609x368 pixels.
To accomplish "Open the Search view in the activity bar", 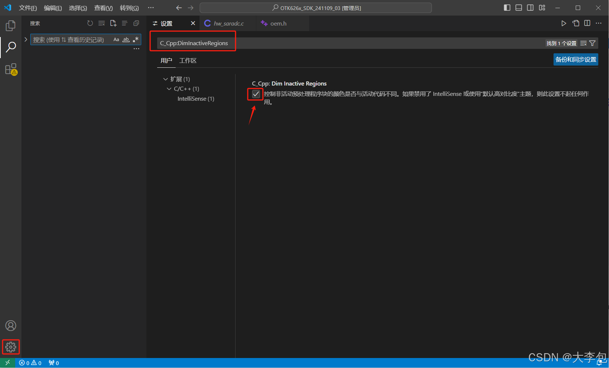I will coord(11,47).
